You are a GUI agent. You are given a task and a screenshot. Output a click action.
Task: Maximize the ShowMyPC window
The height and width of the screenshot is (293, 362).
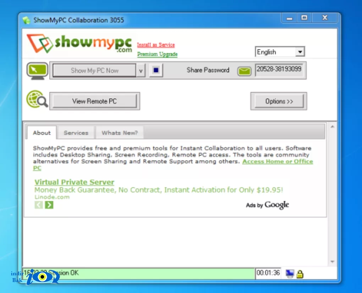click(x=304, y=18)
